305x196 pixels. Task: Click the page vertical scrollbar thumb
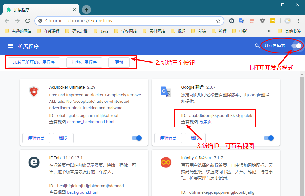pos(302,136)
